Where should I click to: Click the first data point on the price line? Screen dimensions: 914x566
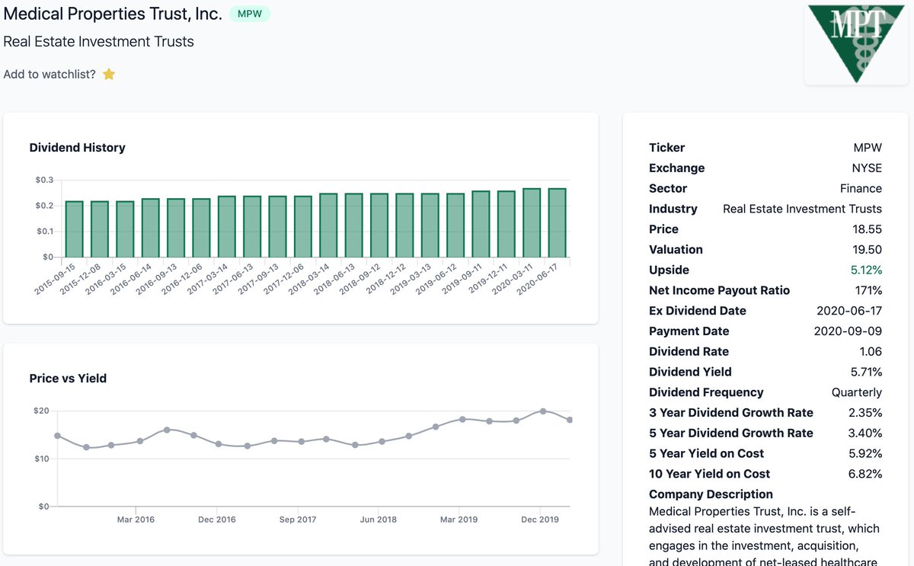[57, 436]
